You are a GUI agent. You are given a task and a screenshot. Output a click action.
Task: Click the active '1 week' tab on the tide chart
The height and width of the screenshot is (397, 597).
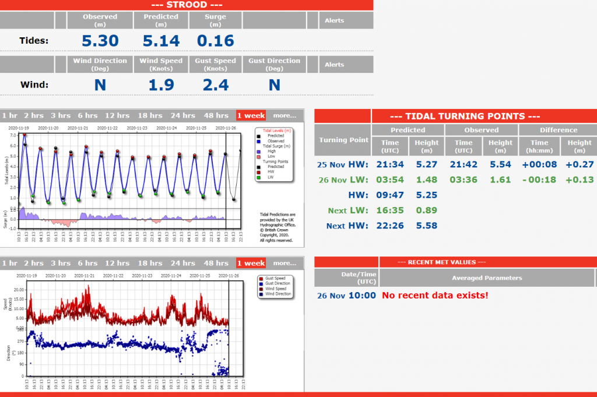tap(251, 115)
